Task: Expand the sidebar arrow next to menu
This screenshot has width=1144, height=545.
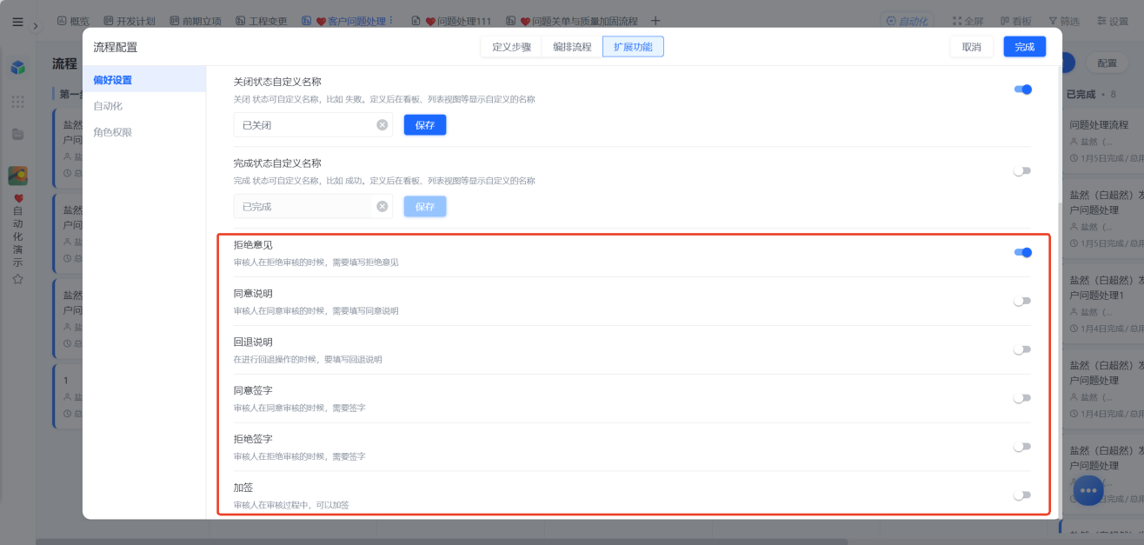Action: [36, 26]
